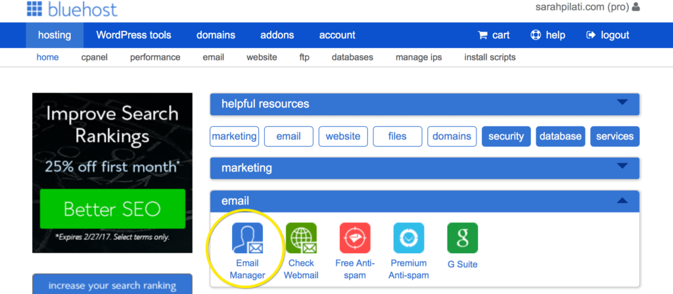Open the domains main tab
The width and height of the screenshot is (673, 294).
(x=216, y=36)
